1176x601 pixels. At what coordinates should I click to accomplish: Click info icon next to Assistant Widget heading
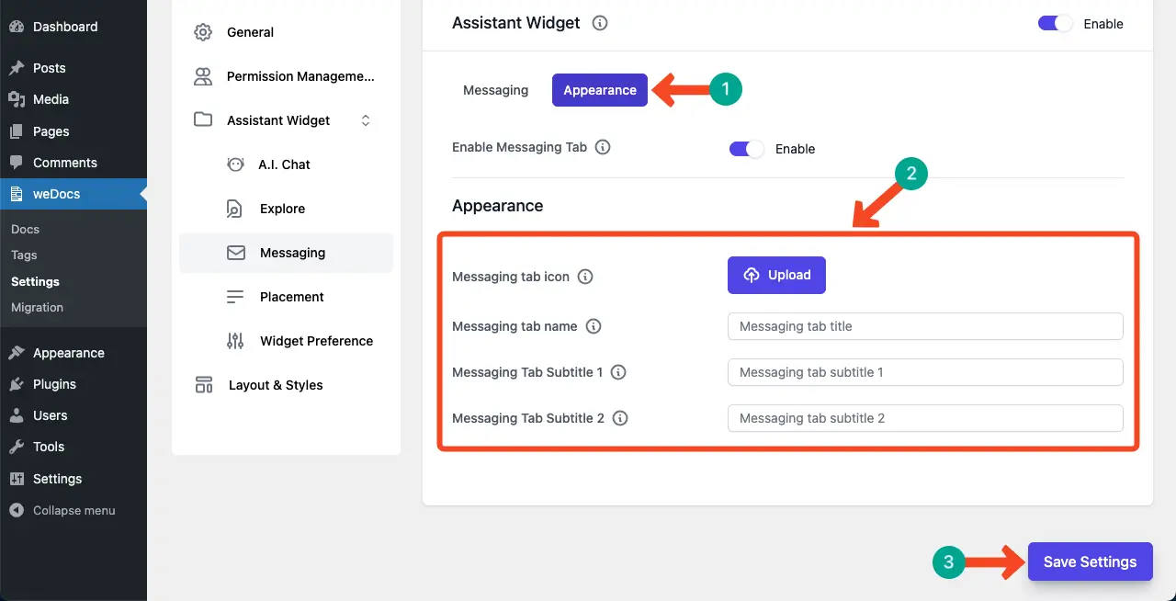600,23
